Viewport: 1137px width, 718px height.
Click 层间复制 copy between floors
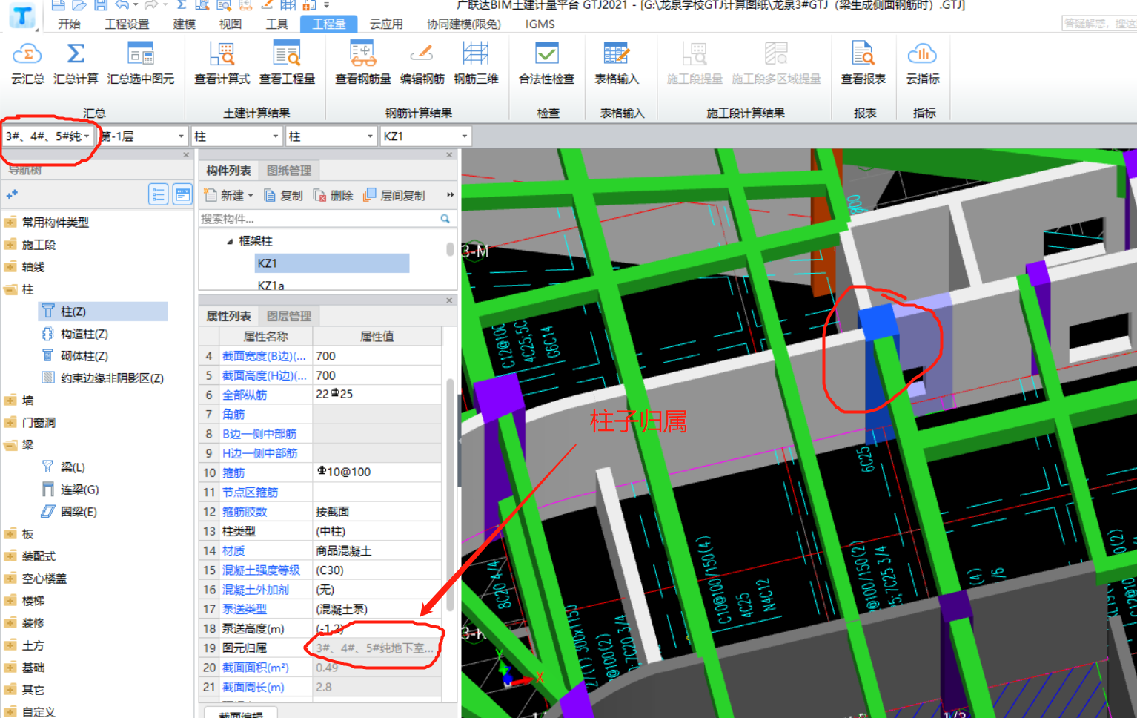click(394, 195)
